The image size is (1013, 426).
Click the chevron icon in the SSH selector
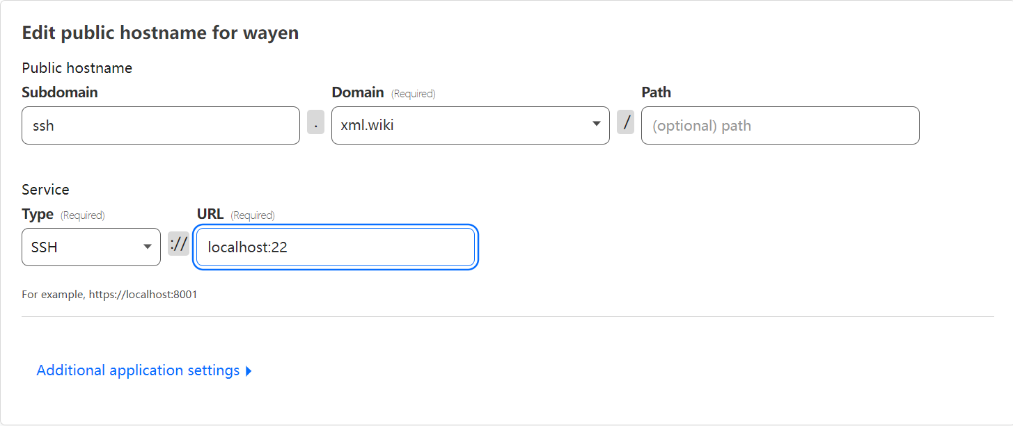[x=147, y=247]
